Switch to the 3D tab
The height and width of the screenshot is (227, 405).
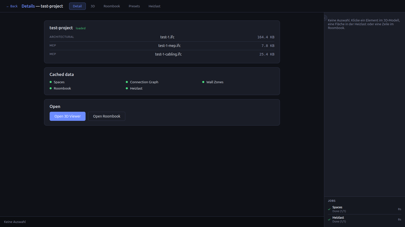click(x=93, y=6)
